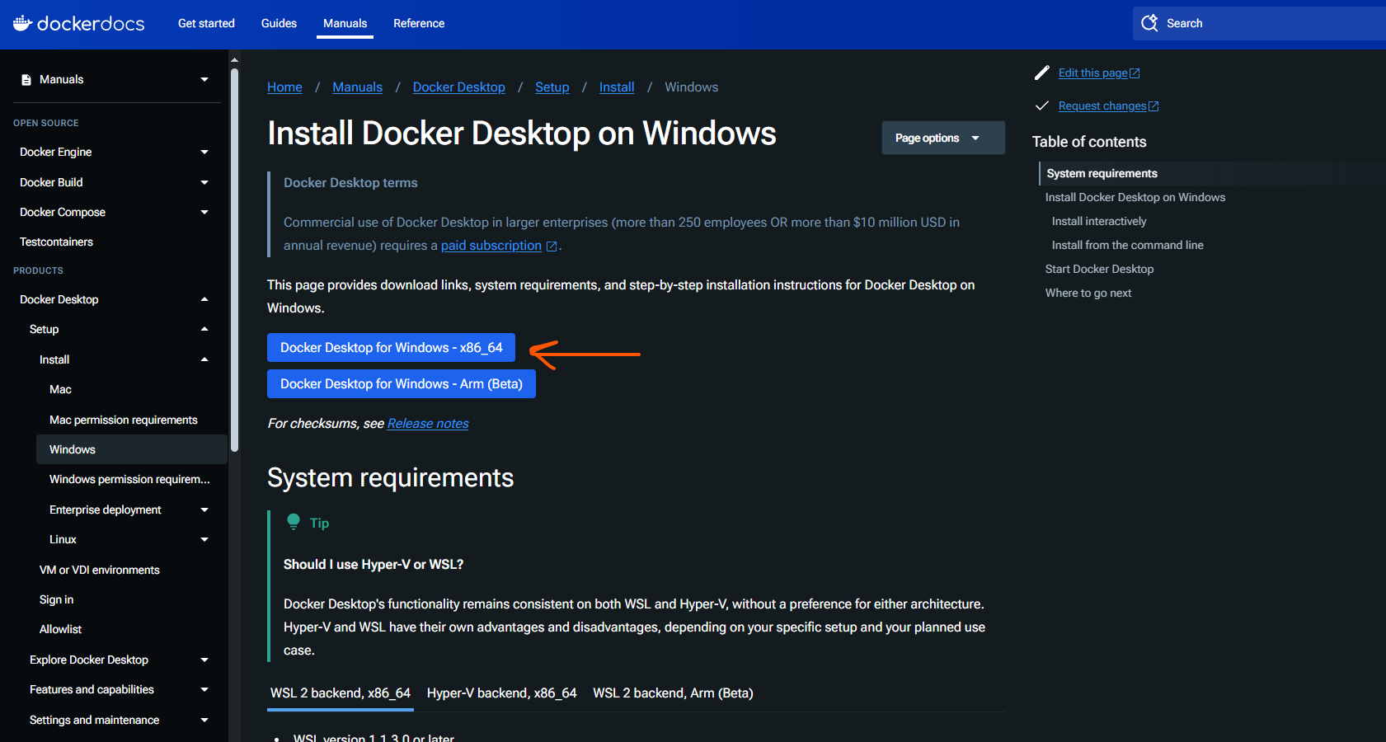The width and height of the screenshot is (1386, 742).
Task: Open Testcontainers in the sidebar
Action: 56,242
